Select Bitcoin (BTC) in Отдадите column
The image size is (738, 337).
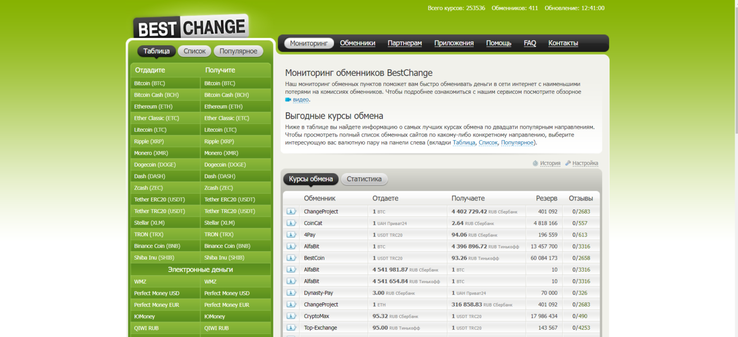pos(165,84)
